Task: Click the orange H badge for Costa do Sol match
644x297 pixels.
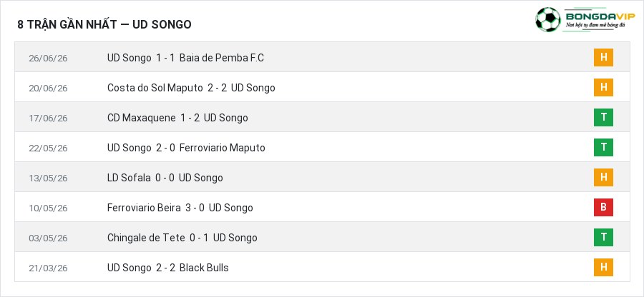Action: point(603,87)
